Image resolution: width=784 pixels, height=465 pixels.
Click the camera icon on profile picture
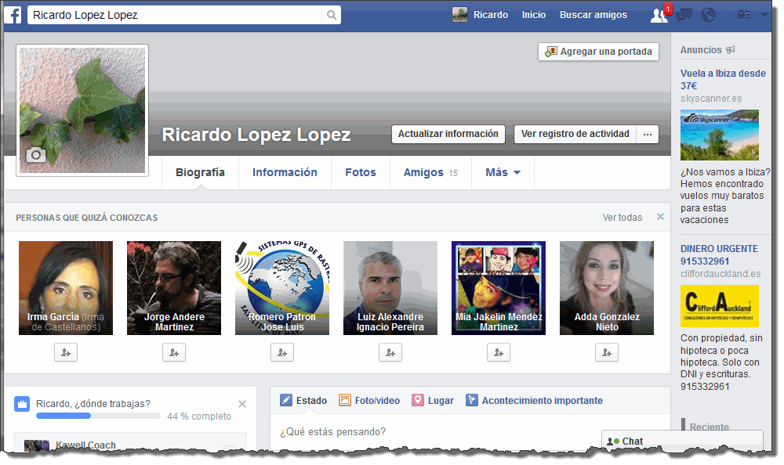click(35, 155)
